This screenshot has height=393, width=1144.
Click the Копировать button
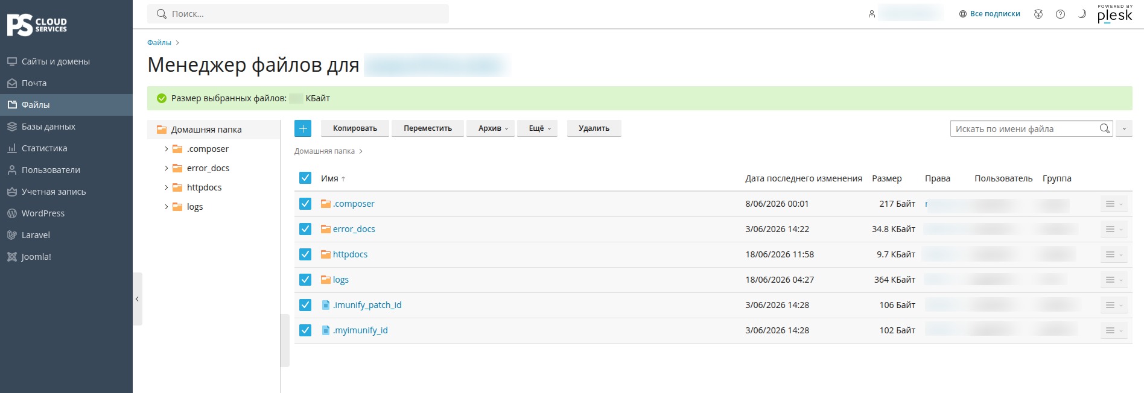(355, 128)
